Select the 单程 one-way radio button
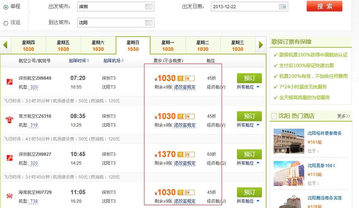Viewport: 359px width, 208px height. click(6, 7)
